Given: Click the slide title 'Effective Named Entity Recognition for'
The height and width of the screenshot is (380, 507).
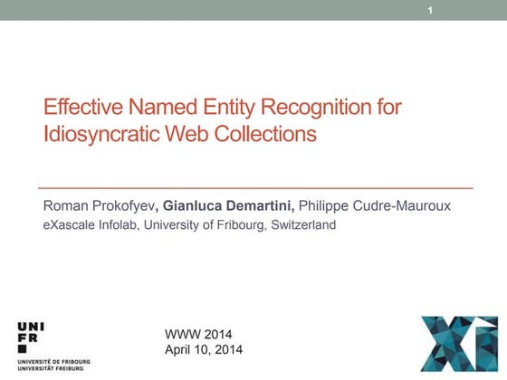Looking at the screenshot, I should coord(223,108).
